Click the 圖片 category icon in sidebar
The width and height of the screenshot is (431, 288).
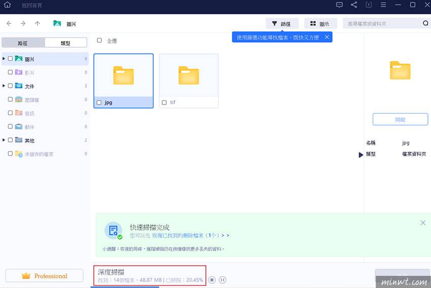[19, 58]
